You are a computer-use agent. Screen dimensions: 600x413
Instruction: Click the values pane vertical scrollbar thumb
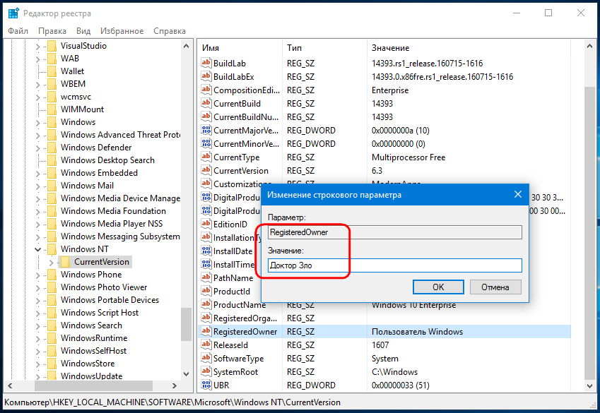[x=589, y=233]
